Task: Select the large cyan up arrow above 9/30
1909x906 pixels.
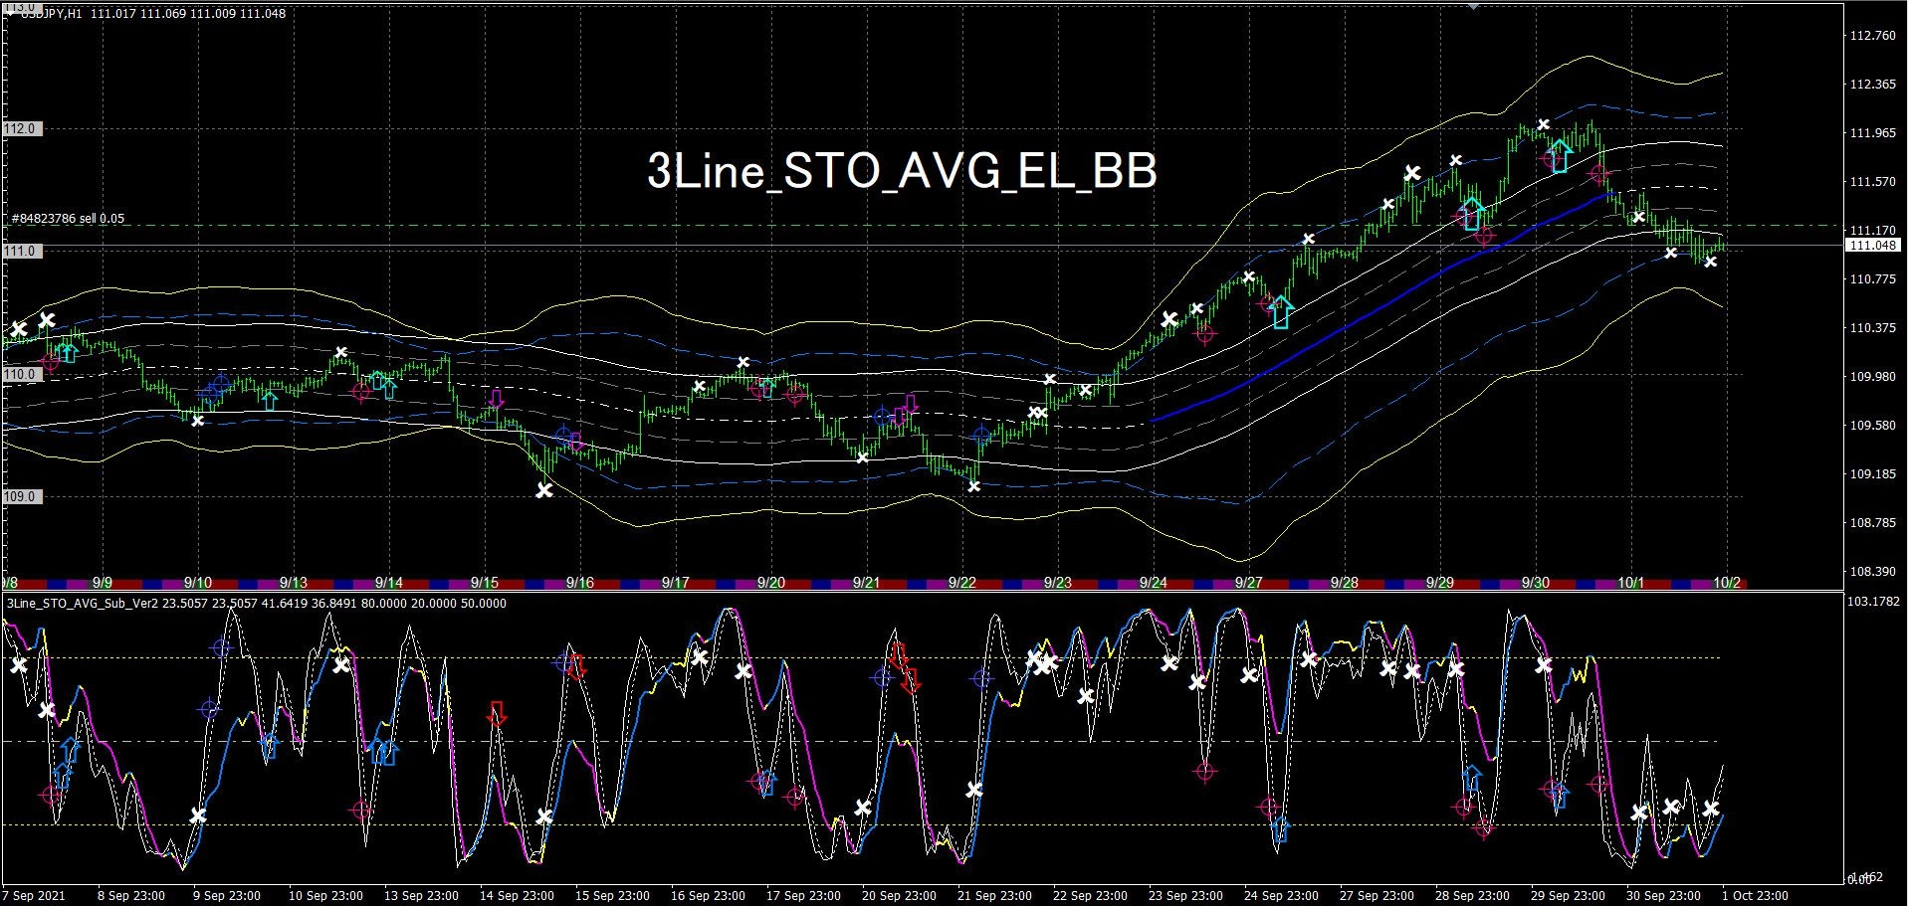Action: click(x=1560, y=156)
